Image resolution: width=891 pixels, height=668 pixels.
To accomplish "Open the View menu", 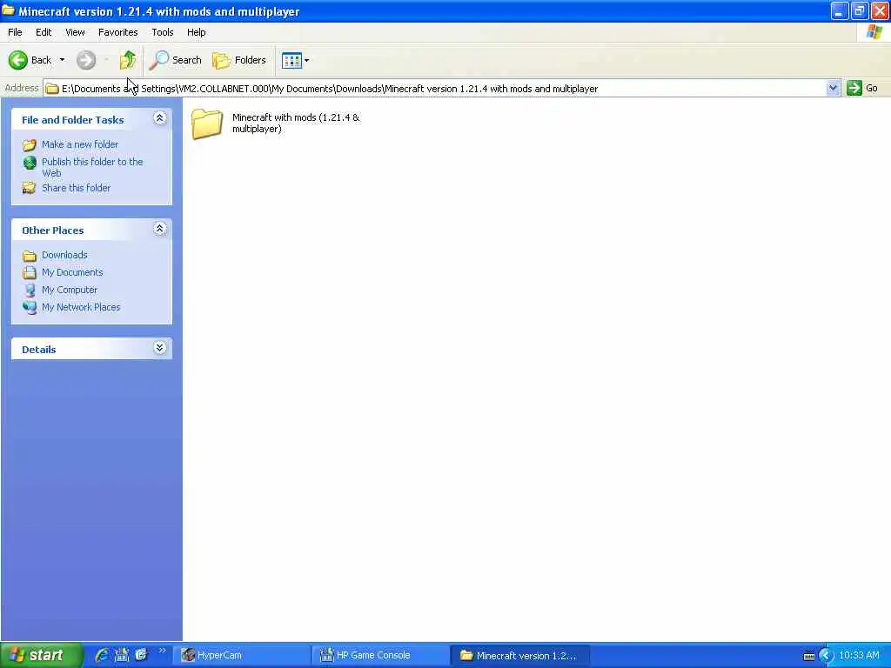I will 75,32.
